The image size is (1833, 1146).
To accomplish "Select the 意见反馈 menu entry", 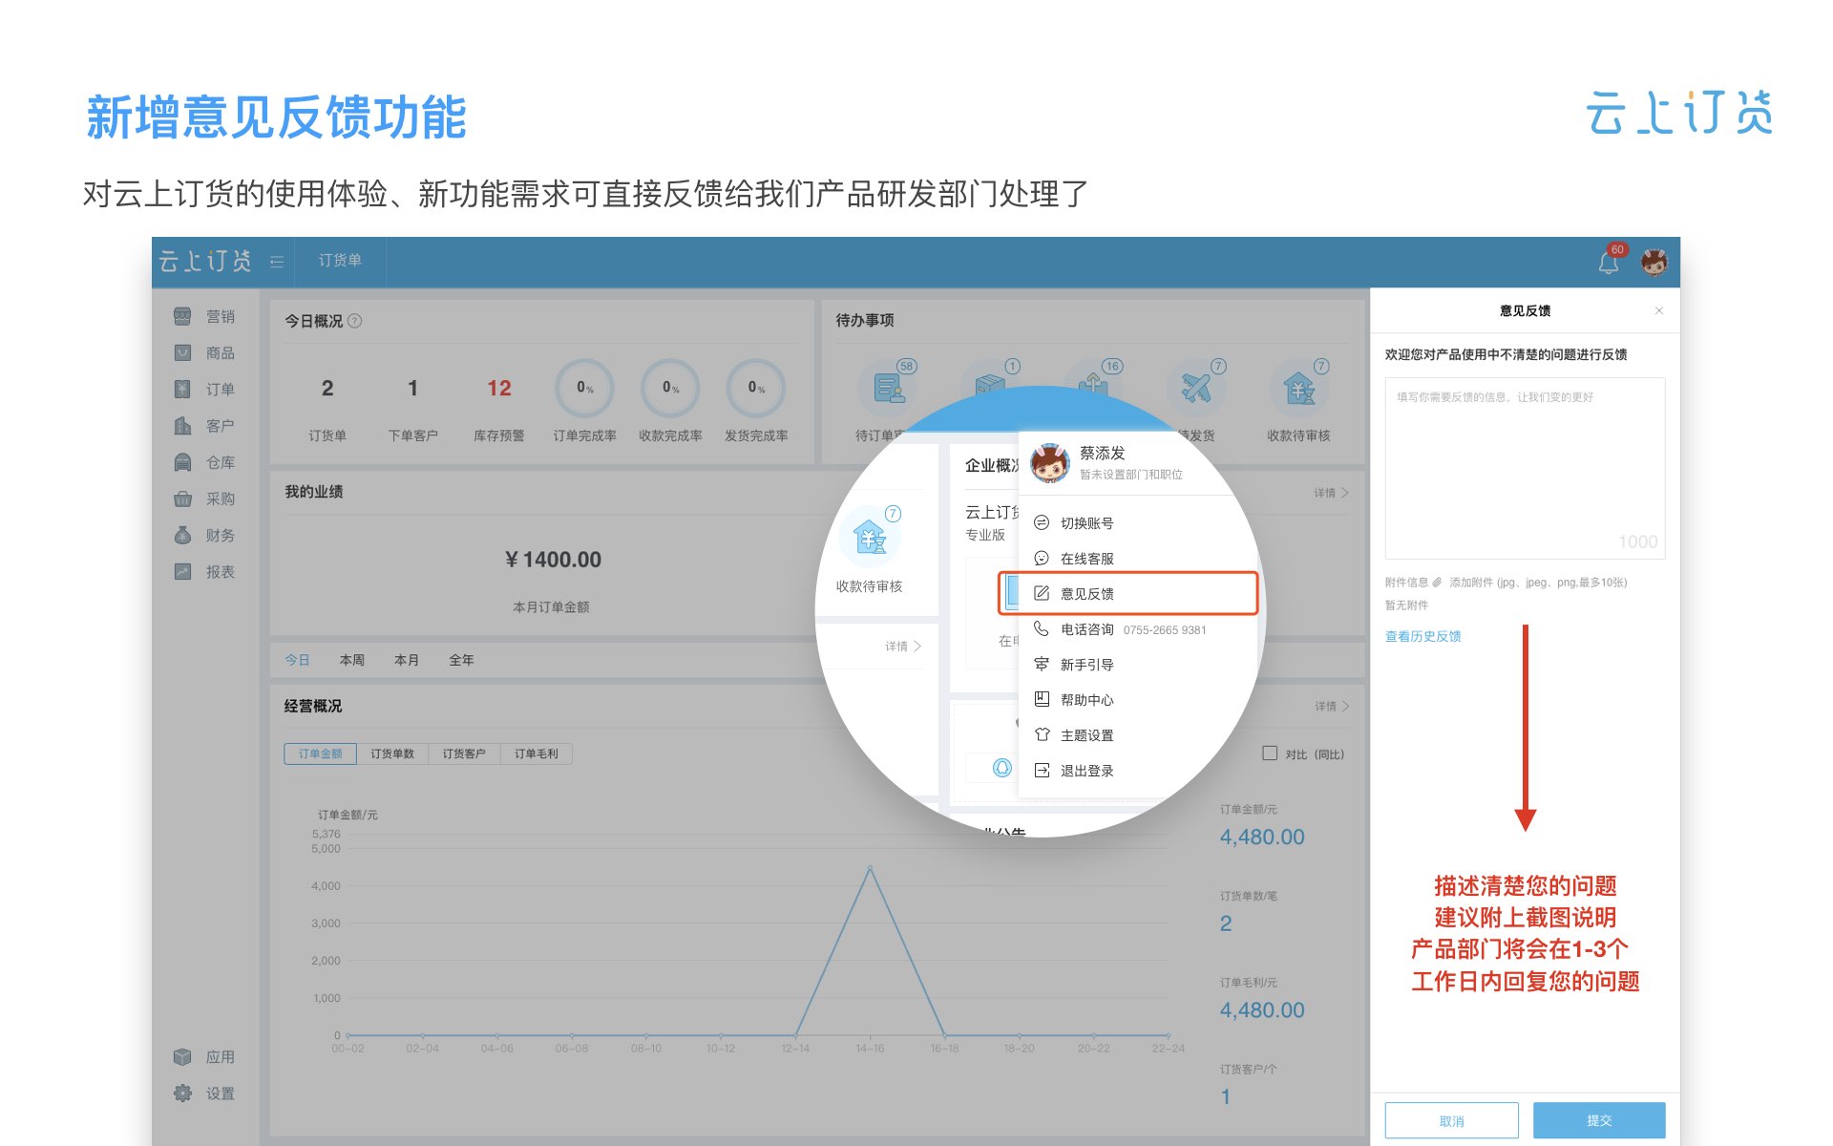I will pyautogui.click(x=1127, y=593).
